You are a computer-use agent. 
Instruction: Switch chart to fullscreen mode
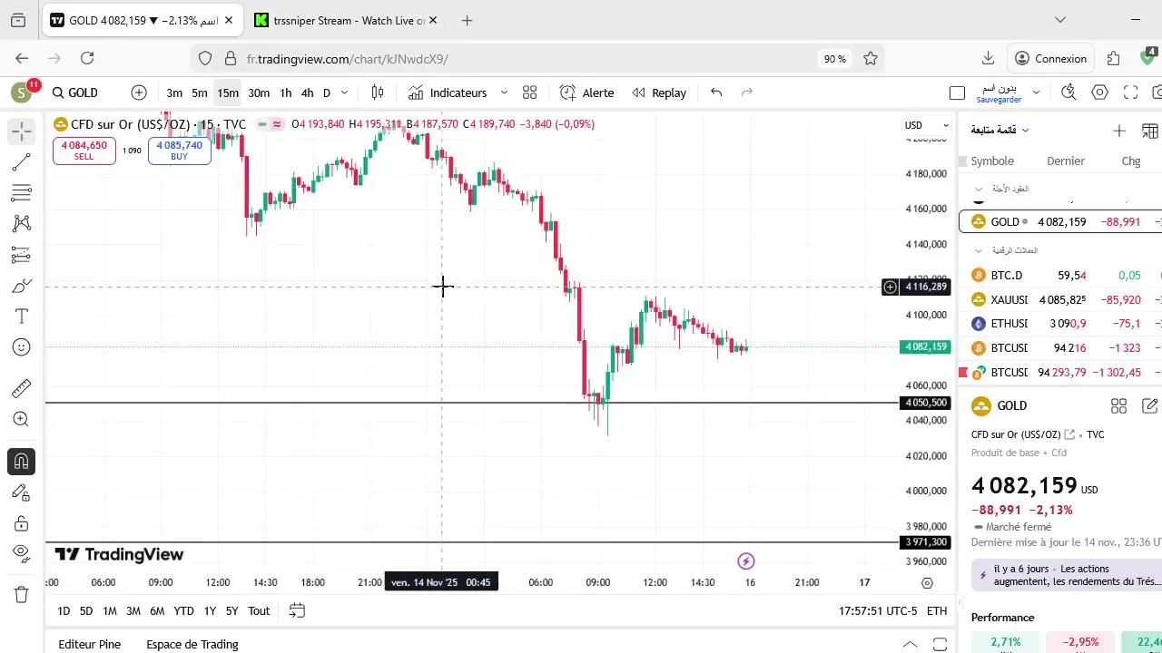click(1131, 93)
